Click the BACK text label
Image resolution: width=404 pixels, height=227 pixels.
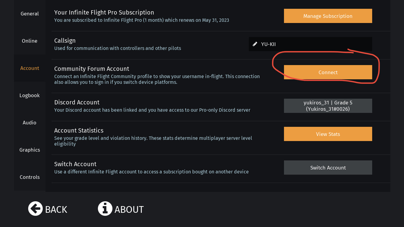(x=56, y=209)
